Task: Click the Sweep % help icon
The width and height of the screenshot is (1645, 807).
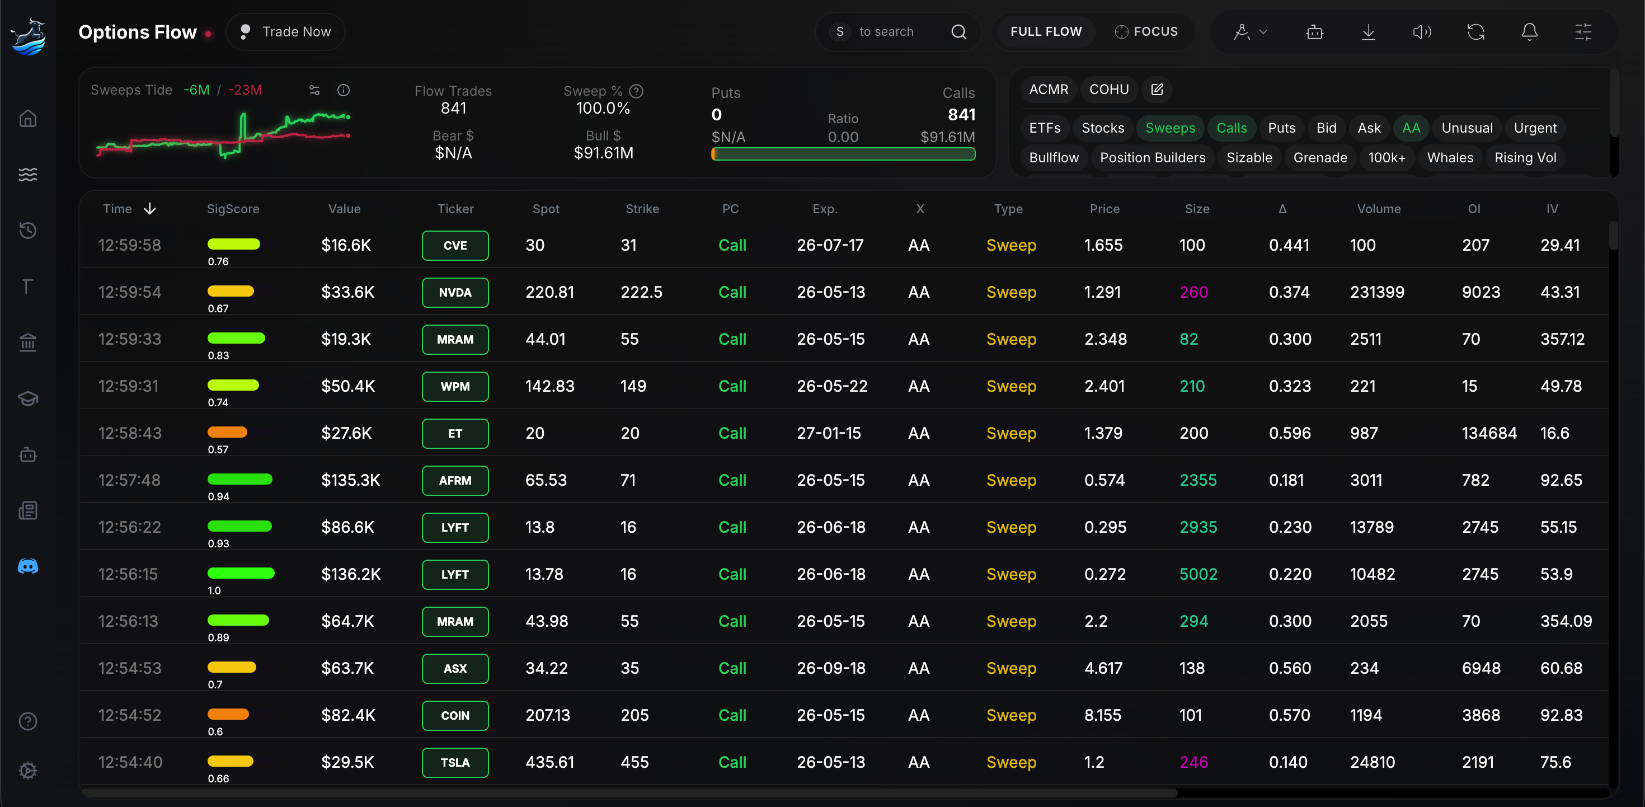Action: [636, 91]
